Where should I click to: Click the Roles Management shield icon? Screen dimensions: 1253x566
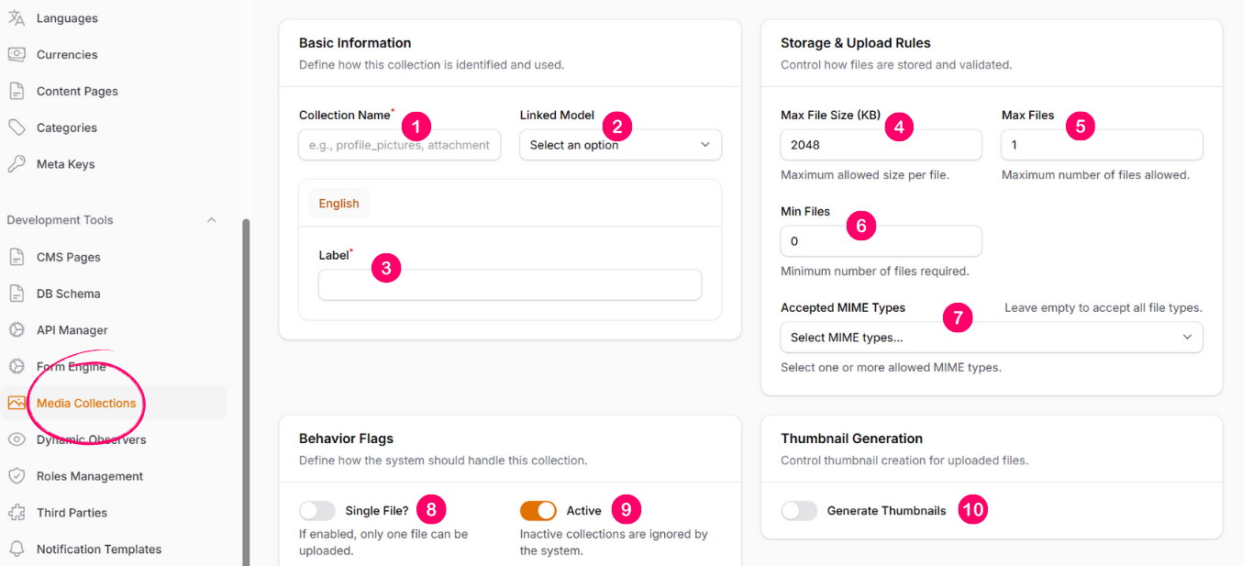(x=17, y=476)
